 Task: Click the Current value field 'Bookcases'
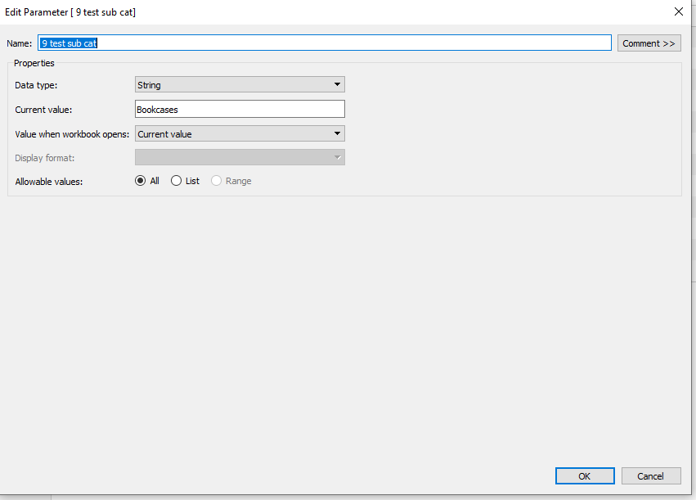click(240, 109)
